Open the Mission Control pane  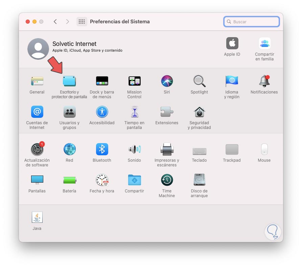(x=135, y=81)
